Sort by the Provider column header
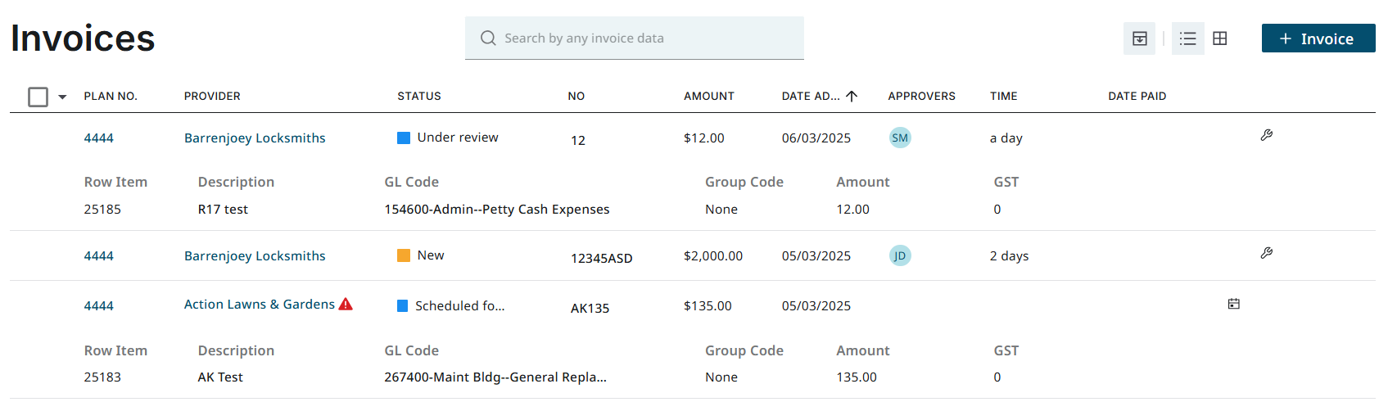 212,96
